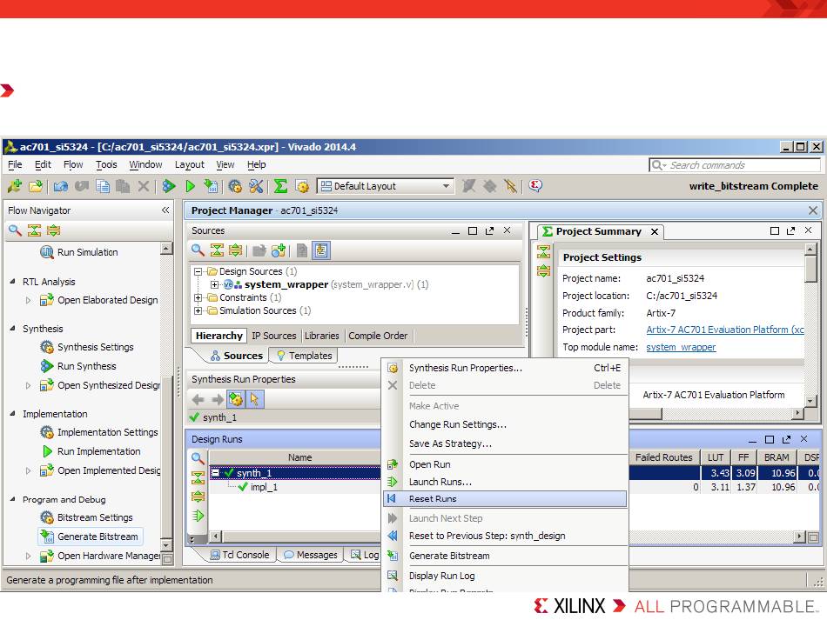This screenshot has width=827, height=620.
Task: Expand the Constraints folder node
Action: 198,297
